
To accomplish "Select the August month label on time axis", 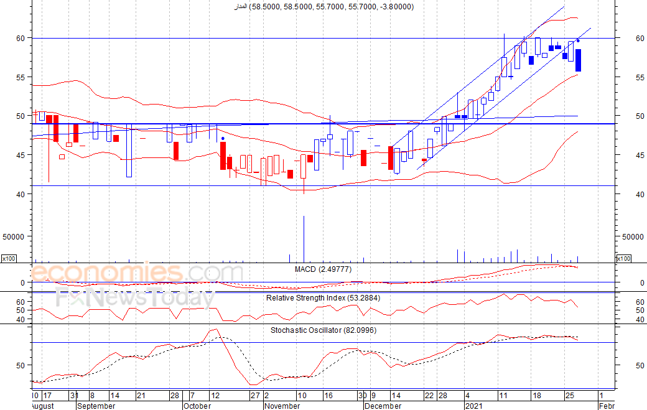I will point(42,406).
